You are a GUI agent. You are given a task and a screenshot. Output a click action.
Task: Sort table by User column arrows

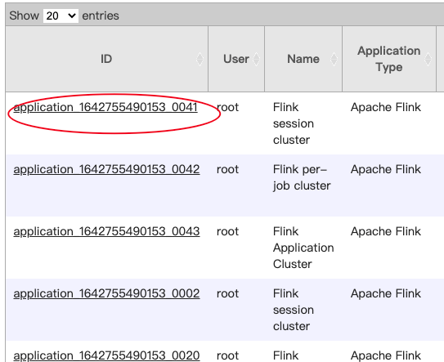pyautogui.click(x=256, y=59)
